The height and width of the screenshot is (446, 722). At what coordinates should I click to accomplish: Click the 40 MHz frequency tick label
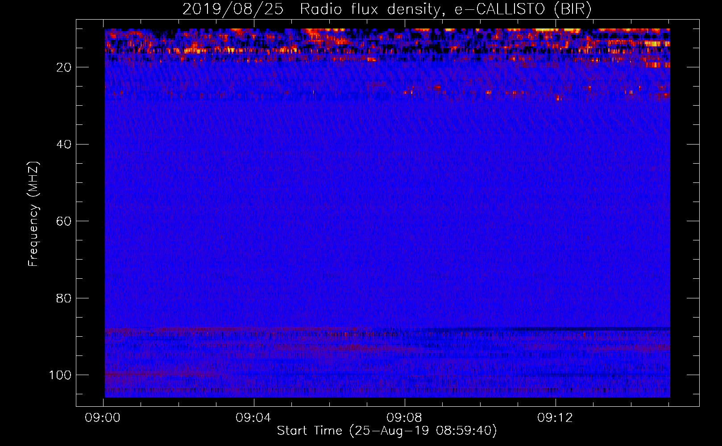click(x=64, y=145)
